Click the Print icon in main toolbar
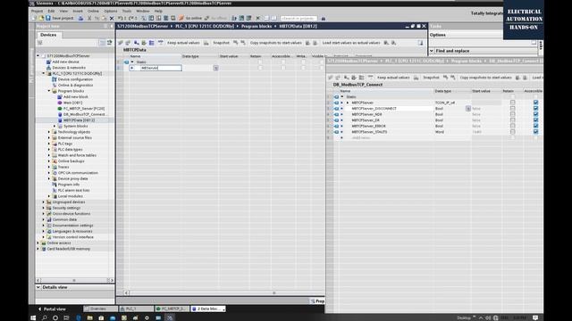The height and width of the screenshot is (321, 572). coord(81,18)
